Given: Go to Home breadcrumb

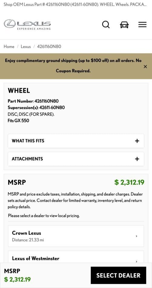Looking at the screenshot, I should pyautogui.click(x=9, y=47).
